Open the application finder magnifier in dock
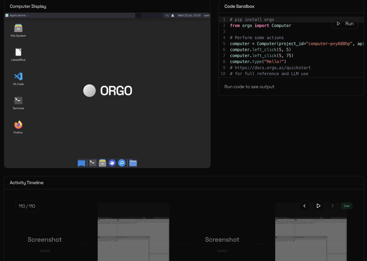Viewport: 367px width, 261px height. 122,163
